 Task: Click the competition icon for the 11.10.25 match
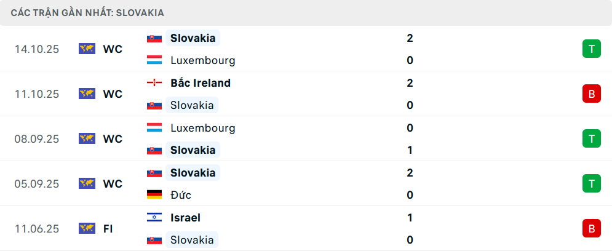[x=87, y=94]
